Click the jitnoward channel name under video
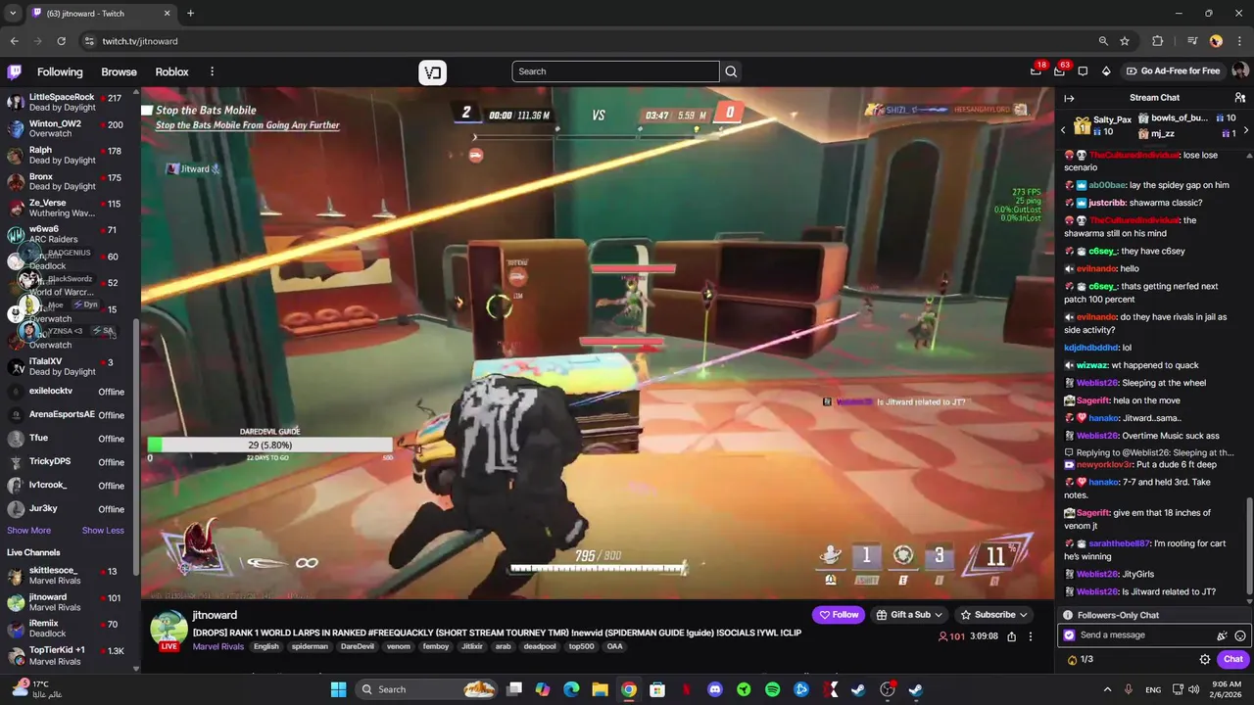Image resolution: width=1254 pixels, height=705 pixels. tap(215, 615)
